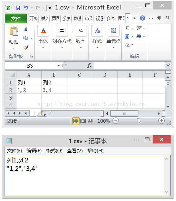
Task: Click the Undo arrow icon in Excel
Action: click(26, 8)
